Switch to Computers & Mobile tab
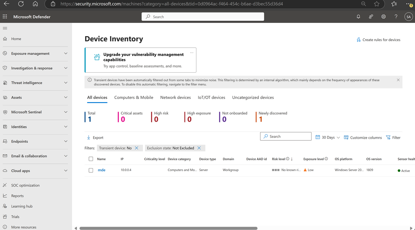This screenshot has height=230, width=415. pos(134,97)
